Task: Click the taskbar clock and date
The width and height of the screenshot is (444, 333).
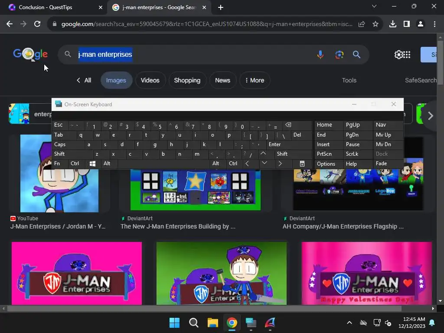Action: [412, 323]
